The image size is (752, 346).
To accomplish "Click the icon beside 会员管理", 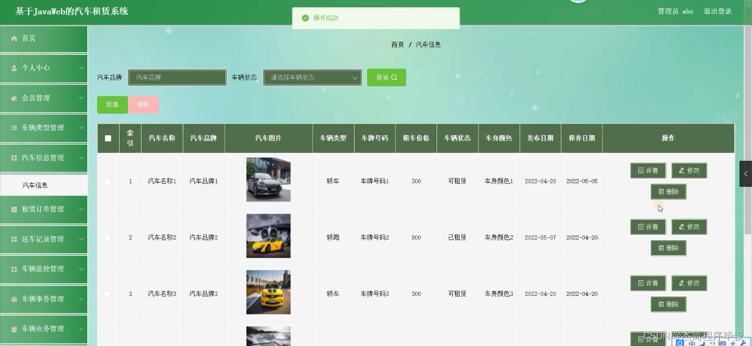I will (14, 98).
